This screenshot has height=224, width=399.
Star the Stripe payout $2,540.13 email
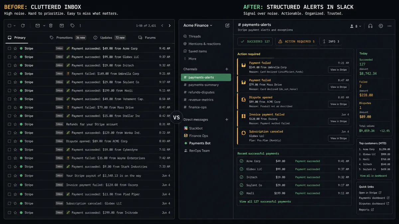click(15, 176)
